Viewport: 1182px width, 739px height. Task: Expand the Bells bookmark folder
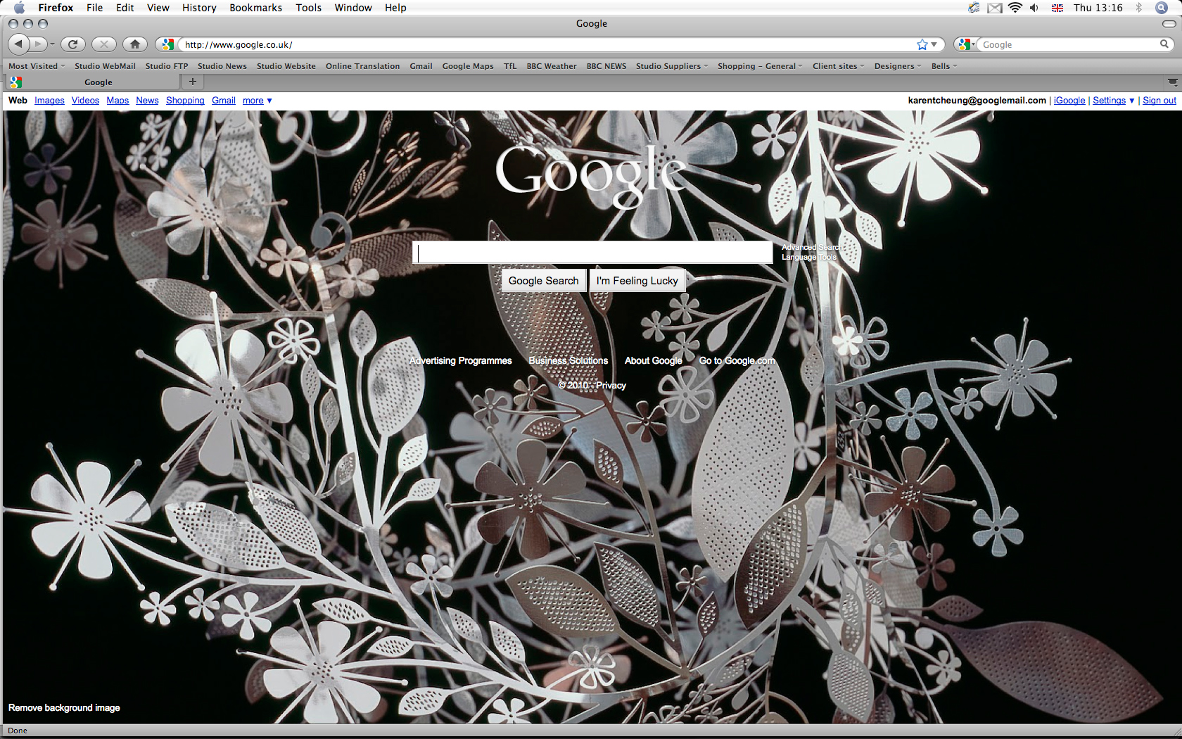pos(944,66)
